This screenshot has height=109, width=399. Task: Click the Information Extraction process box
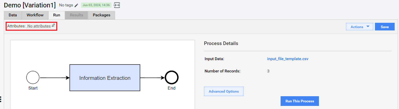[x=105, y=78]
